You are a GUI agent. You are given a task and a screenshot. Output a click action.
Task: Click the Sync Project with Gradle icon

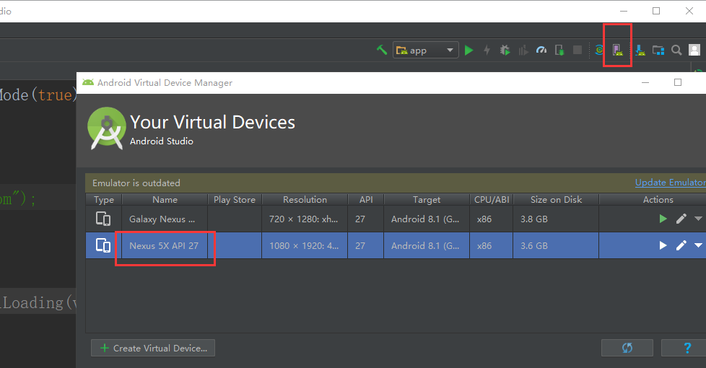(599, 50)
